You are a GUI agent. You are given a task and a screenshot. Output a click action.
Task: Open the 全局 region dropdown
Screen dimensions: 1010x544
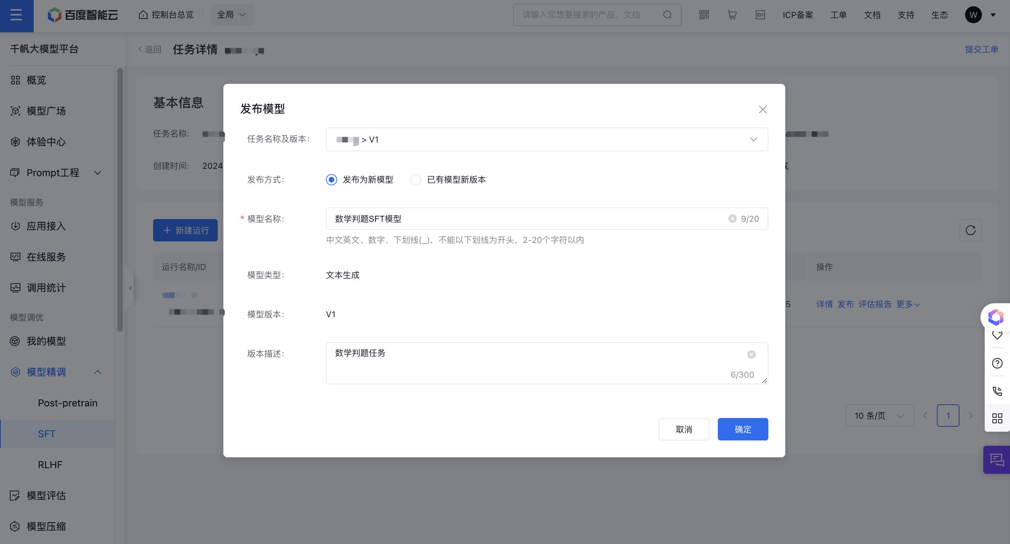(x=232, y=15)
